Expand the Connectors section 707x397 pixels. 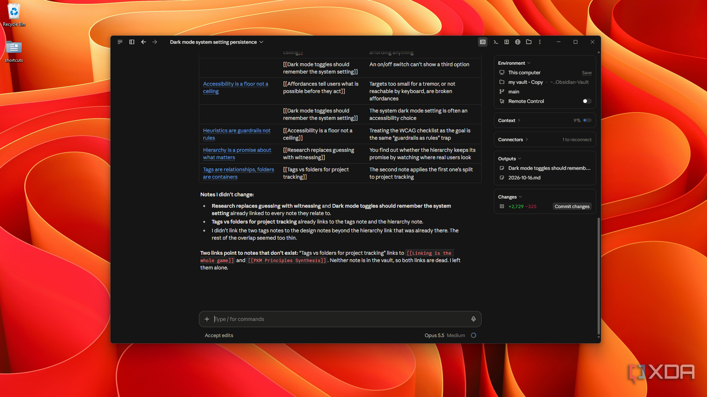[x=513, y=139]
